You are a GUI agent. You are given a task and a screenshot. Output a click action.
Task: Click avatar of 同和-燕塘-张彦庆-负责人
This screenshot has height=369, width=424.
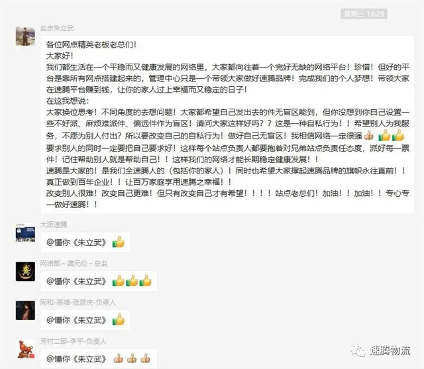point(25,310)
